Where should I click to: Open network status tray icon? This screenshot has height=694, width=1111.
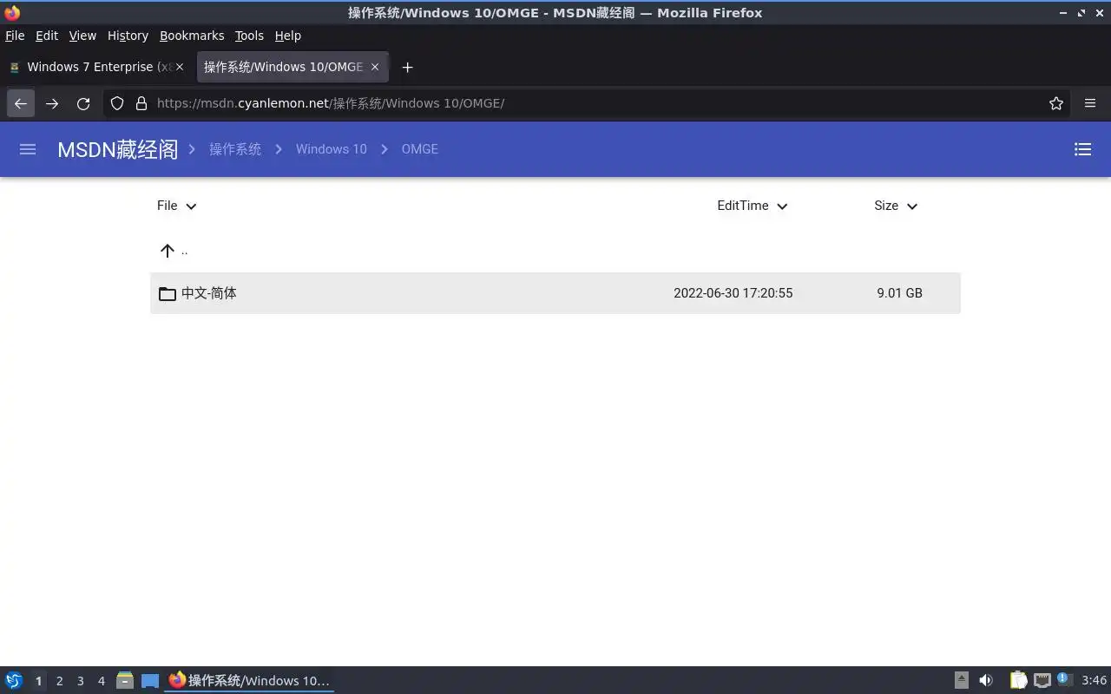click(x=1042, y=681)
